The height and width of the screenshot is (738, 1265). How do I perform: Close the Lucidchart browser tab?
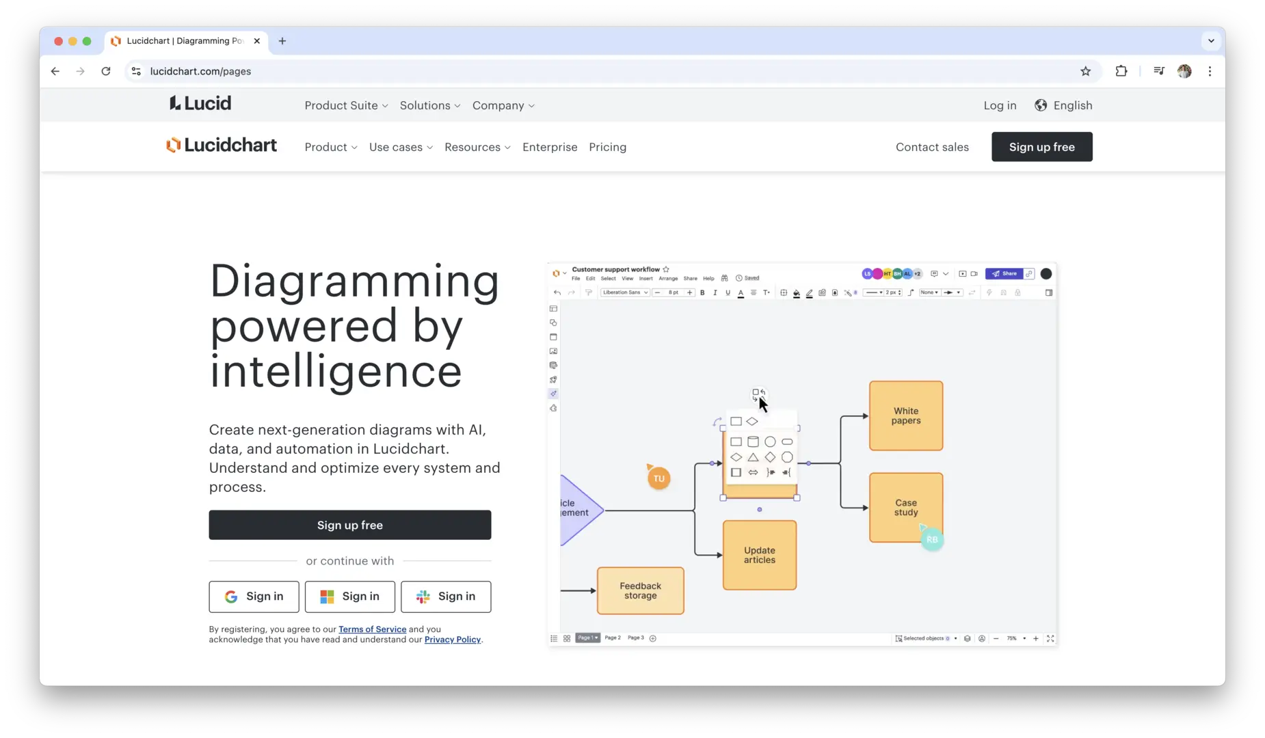click(257, 41)
